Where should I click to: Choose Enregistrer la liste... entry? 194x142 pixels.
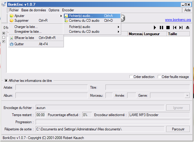(x=36, y=32)
